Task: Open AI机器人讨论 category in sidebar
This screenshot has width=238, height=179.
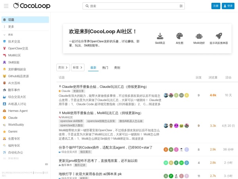Action: point(17,104)
